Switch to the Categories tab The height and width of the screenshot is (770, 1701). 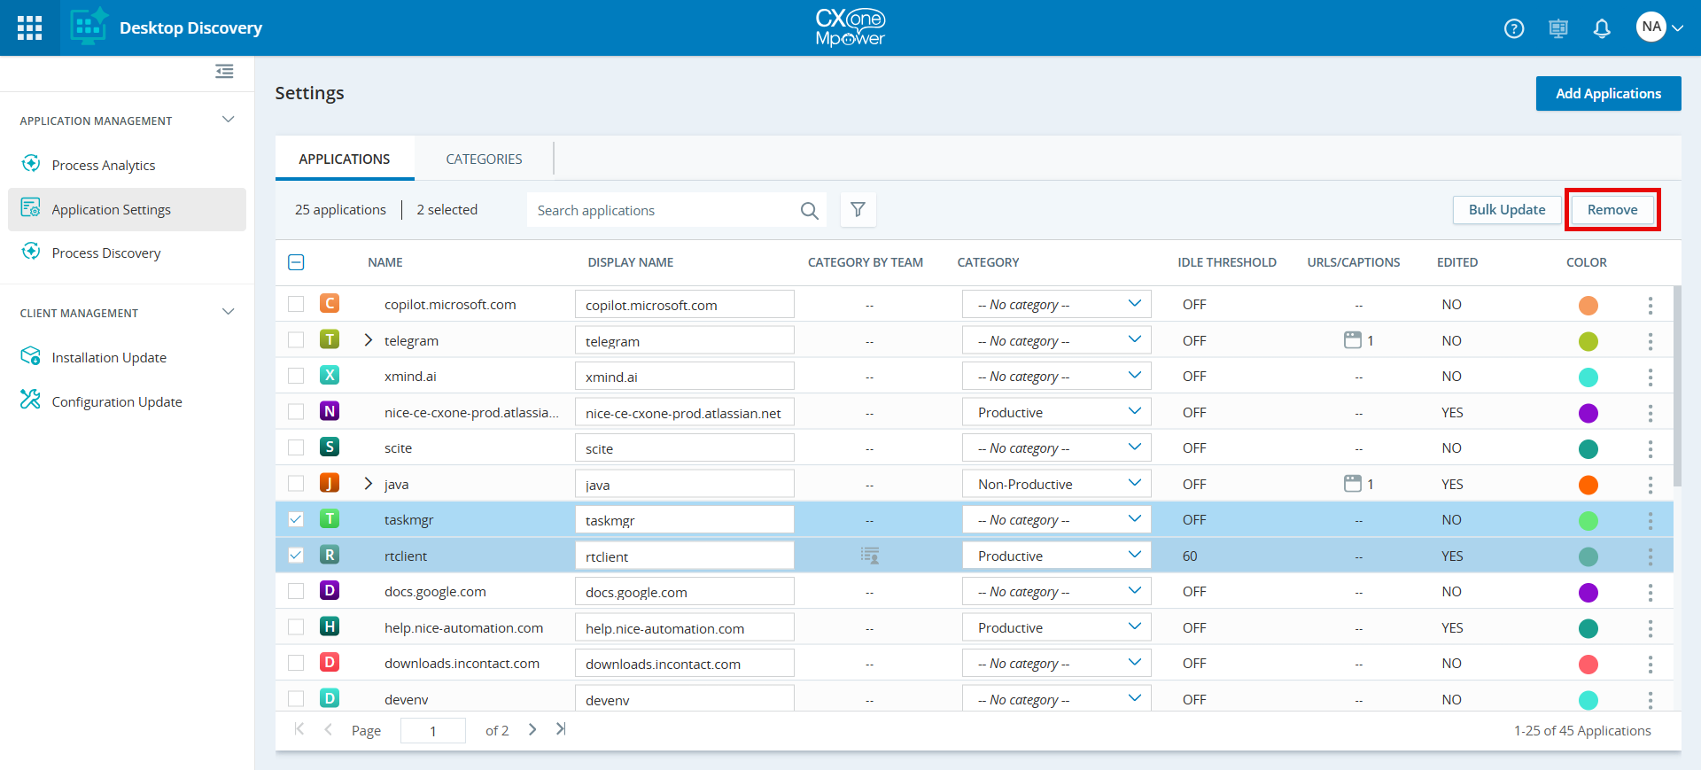pos(484,159)
